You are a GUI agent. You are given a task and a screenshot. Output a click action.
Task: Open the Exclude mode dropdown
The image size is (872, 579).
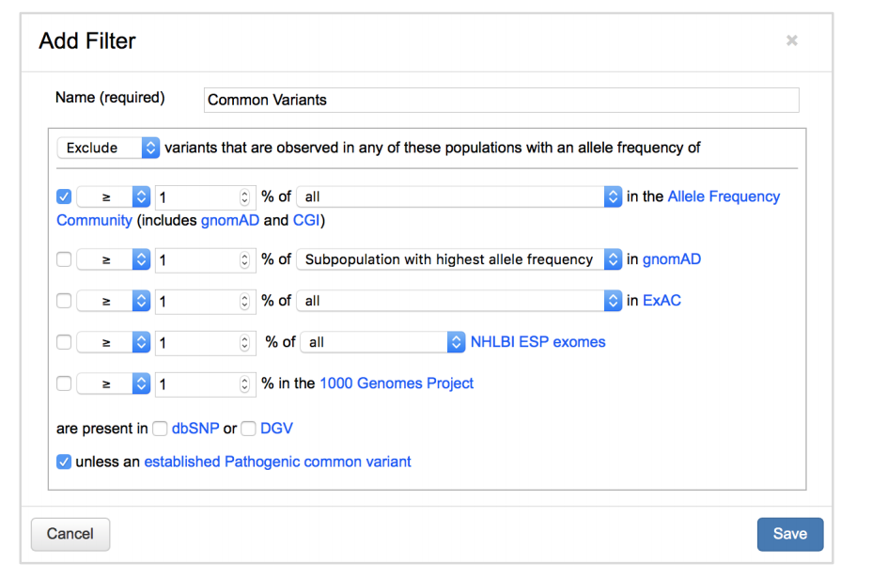click(x=108, y=148)
